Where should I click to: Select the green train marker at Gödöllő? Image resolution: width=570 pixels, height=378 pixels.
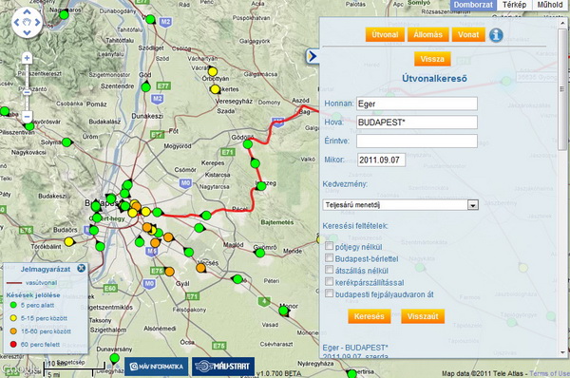point(248,144)
